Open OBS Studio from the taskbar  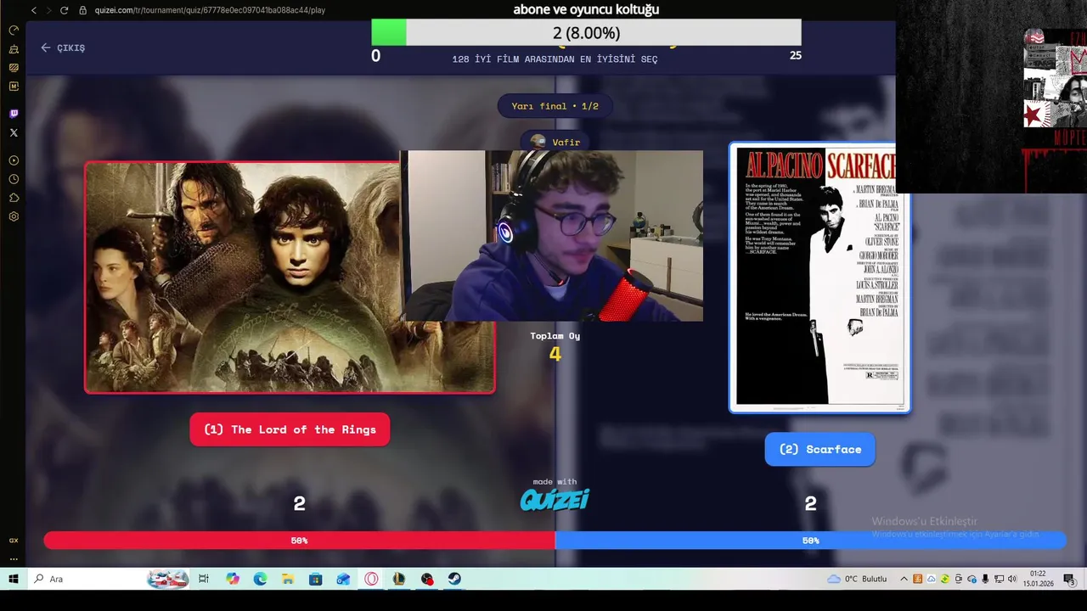427,579
